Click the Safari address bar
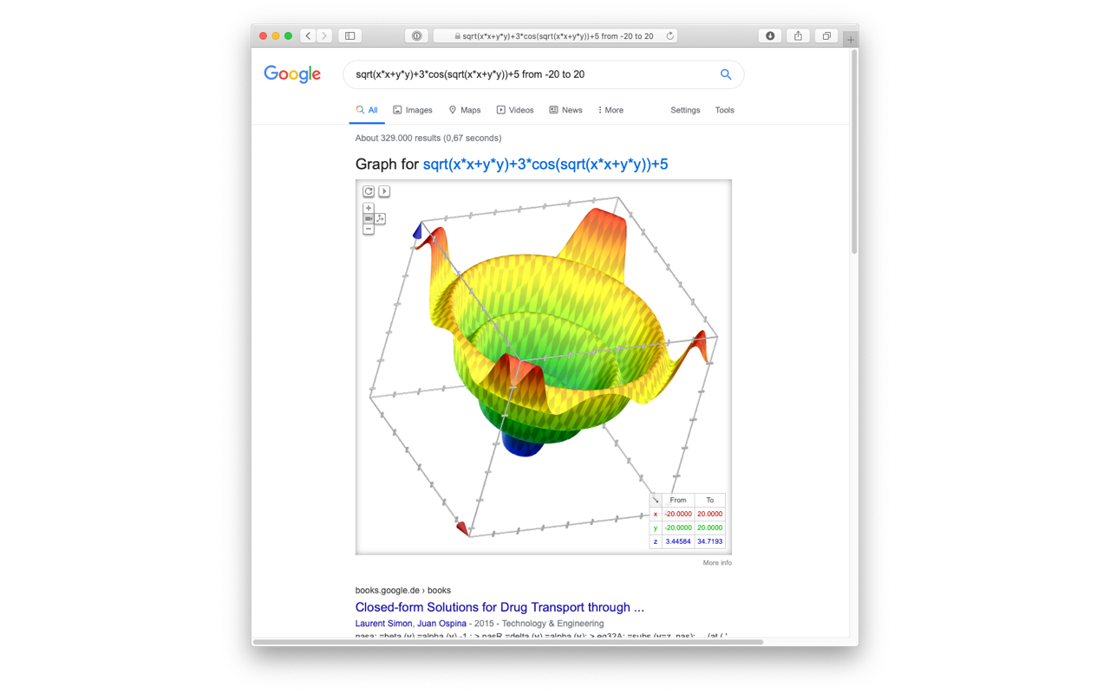 click(555, 36)
